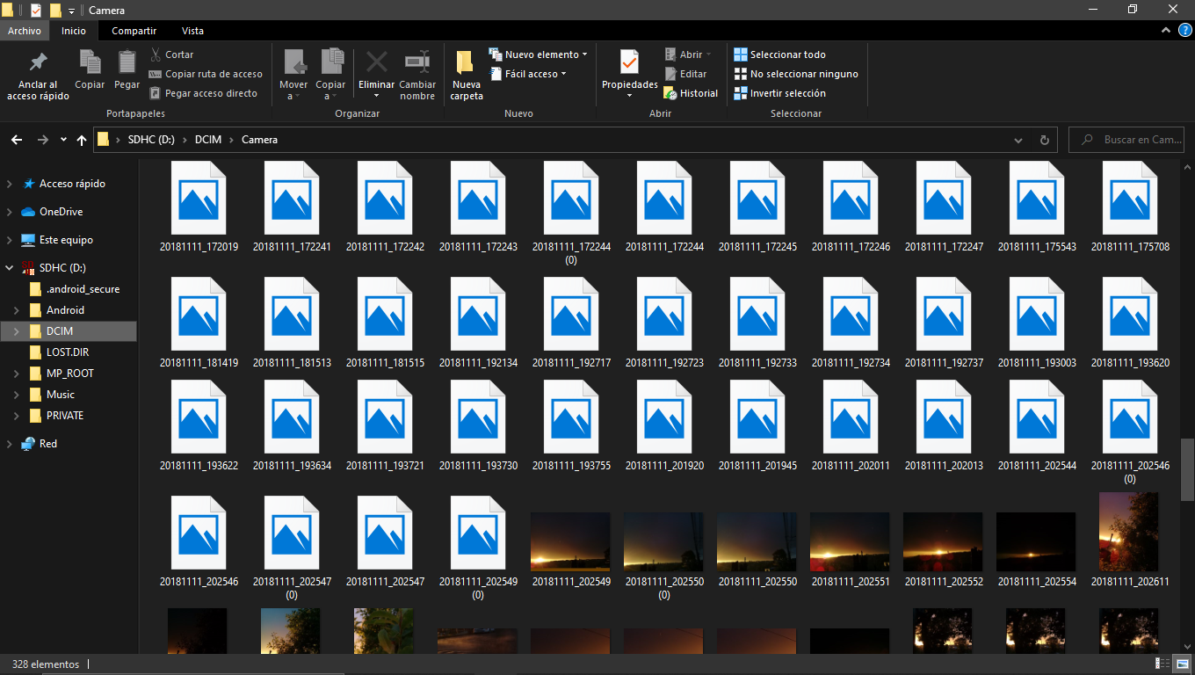This screenshot has width=1195, height=675.
Task: Expand the Acceso rápido tree node
Action: (10, 184)
